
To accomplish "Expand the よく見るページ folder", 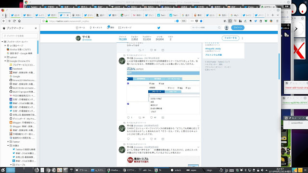I will click(5, 46).
